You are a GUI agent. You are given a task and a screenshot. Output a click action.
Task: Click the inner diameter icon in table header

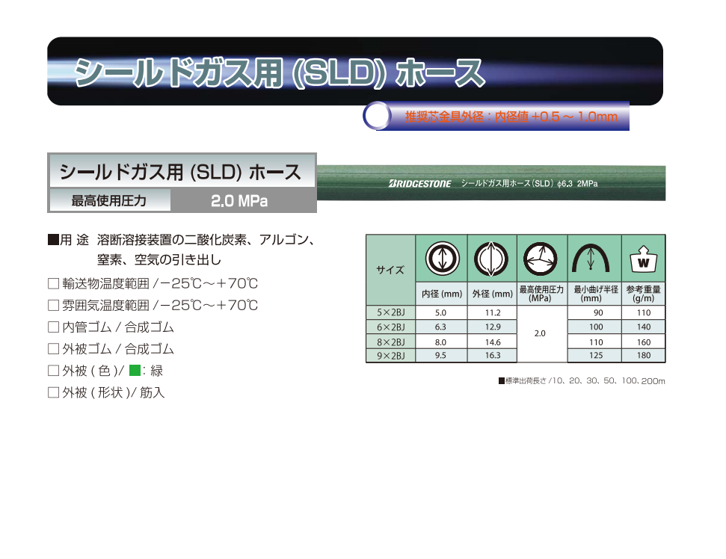(440, 259)
